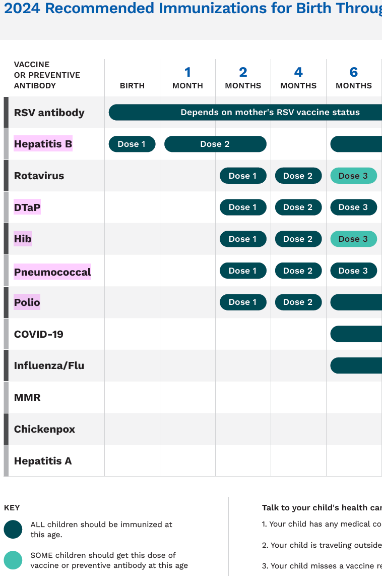Image resolution: width=382 pixels, height=576 pixels.
Task: Click the light teal Rotavirus Dose 3 pill
Action: [353, 176]
